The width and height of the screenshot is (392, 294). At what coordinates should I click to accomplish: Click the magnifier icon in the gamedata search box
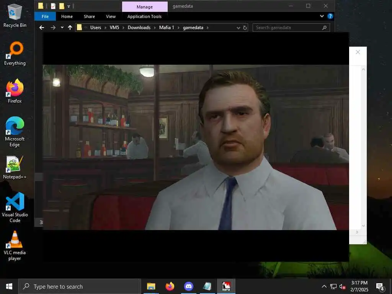(x=324, y=28)
